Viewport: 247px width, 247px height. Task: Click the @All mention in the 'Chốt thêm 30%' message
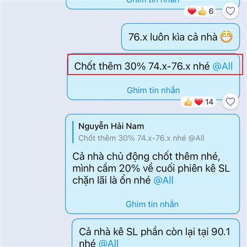pos(222,66)
